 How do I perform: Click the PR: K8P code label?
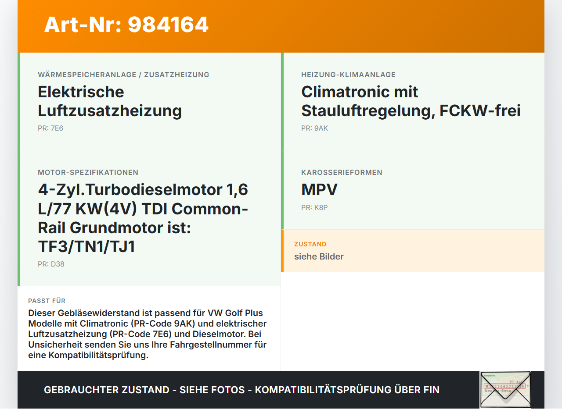click(x=314, y=207)
